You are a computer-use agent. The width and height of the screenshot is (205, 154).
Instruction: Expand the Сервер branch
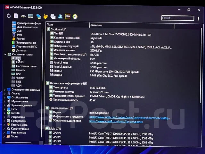coord(5,93)
